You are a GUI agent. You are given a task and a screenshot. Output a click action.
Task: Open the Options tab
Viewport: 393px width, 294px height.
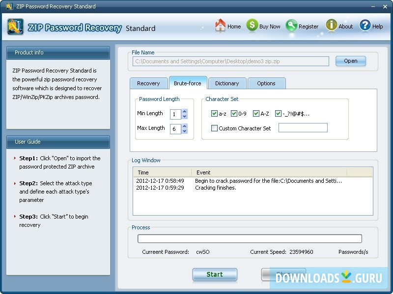(266, 83)
